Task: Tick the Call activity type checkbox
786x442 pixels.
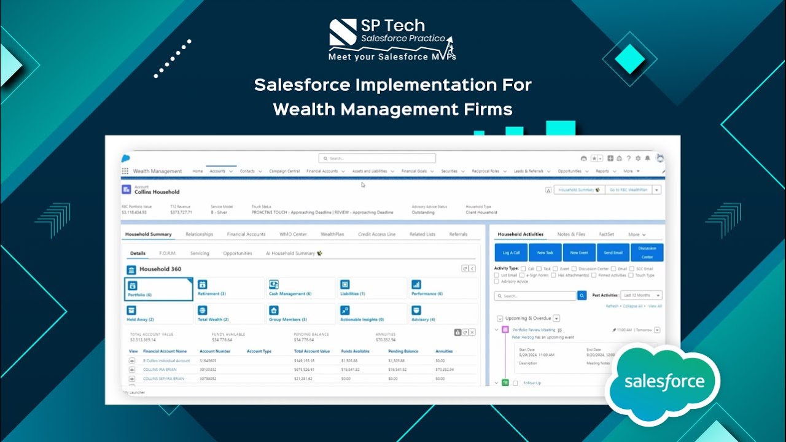Action: (523, 268)
